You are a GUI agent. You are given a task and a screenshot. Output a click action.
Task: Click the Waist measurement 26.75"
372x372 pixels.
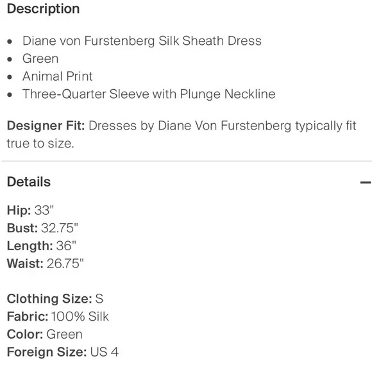pyautogui.click(x=65, y=264)
